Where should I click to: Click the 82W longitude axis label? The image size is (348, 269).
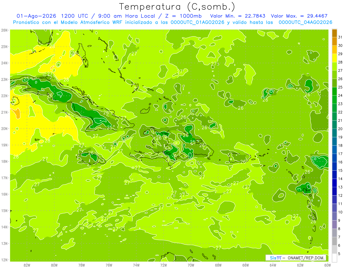click(x=27, y=265)
